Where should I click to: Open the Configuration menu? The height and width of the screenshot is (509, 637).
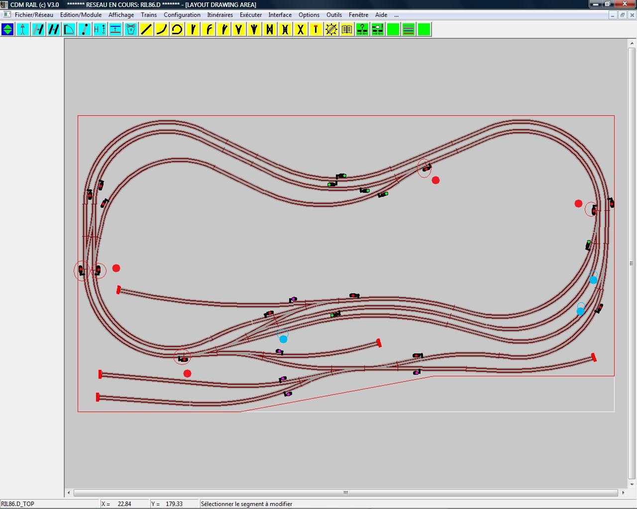point(182,15)
